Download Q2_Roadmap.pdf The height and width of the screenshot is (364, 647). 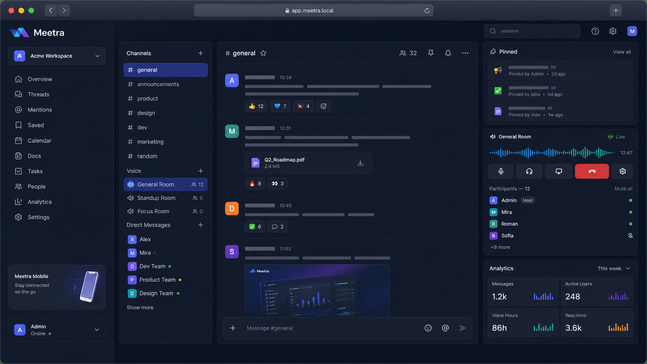pyautogui.click(x=360, y=163)
